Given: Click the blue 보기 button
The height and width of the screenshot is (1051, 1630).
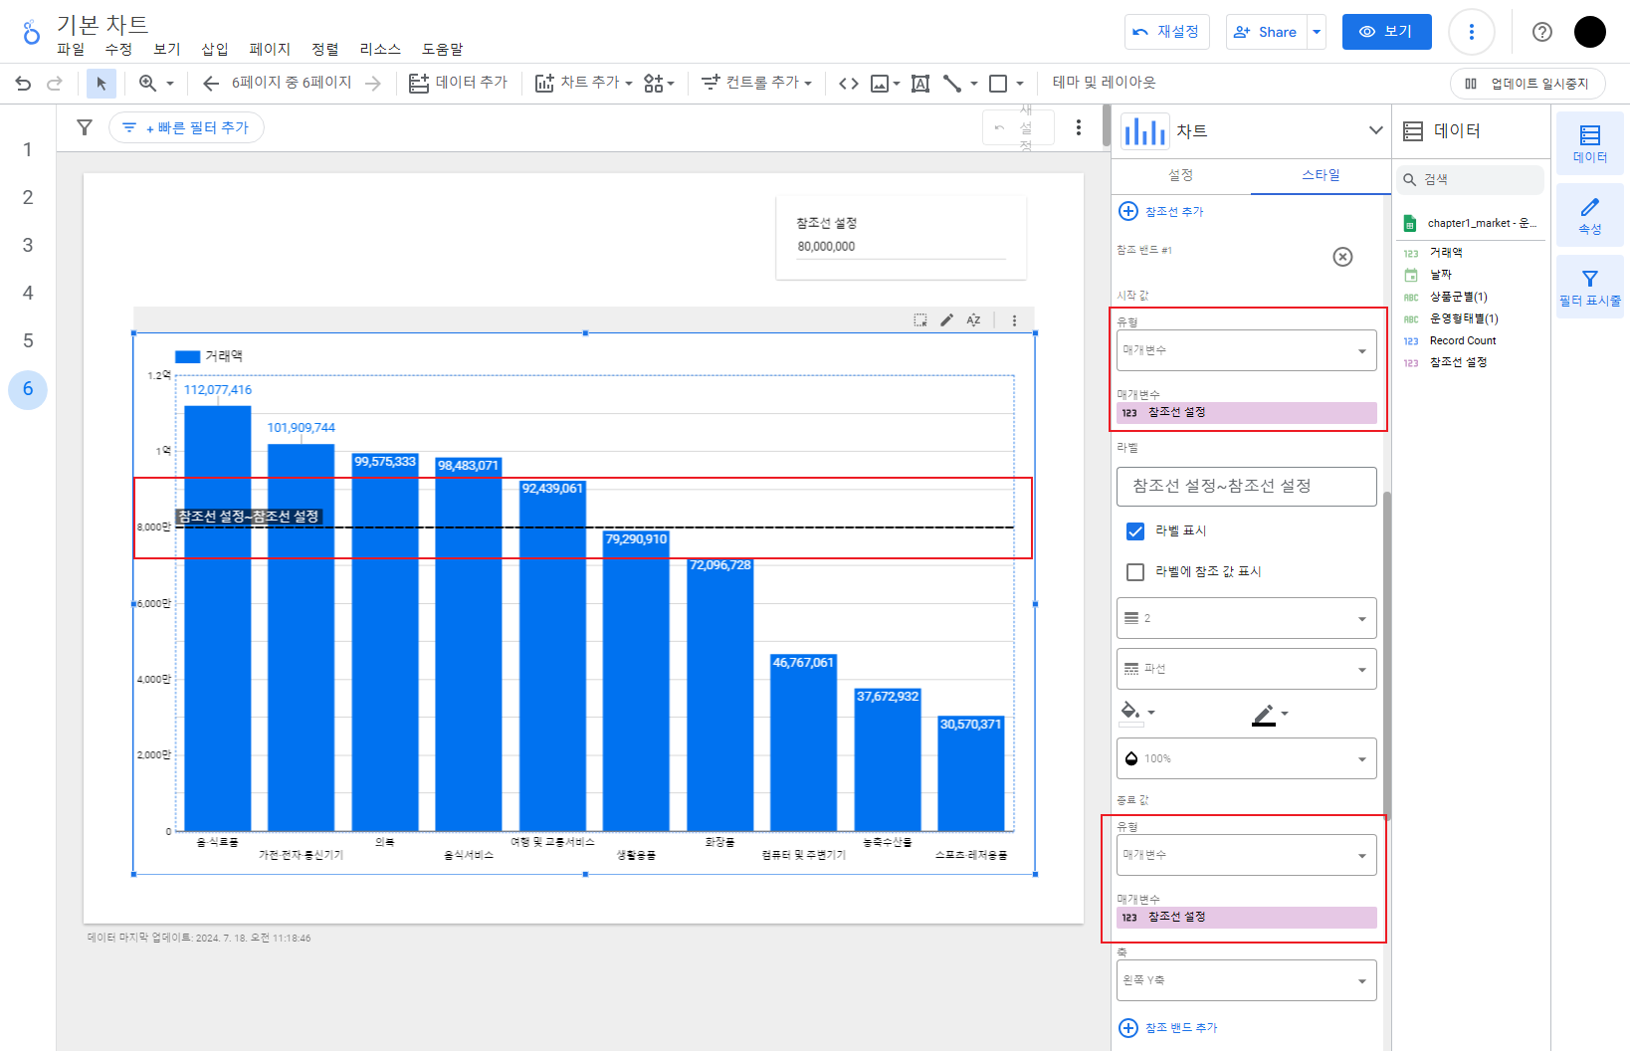Looking at the screenshot, I should click(x=1386, y=32).
